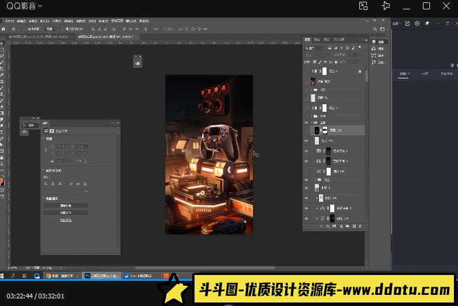
Task: Click the add layer mask icon
Action: 334,226
